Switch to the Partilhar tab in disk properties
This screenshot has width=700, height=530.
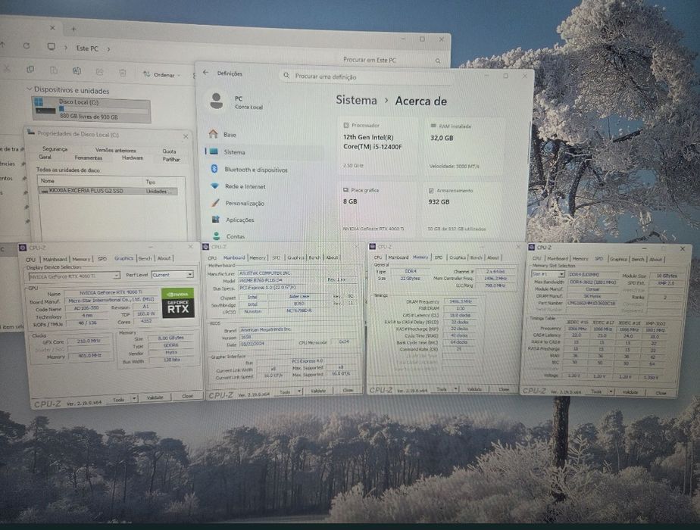171,159
